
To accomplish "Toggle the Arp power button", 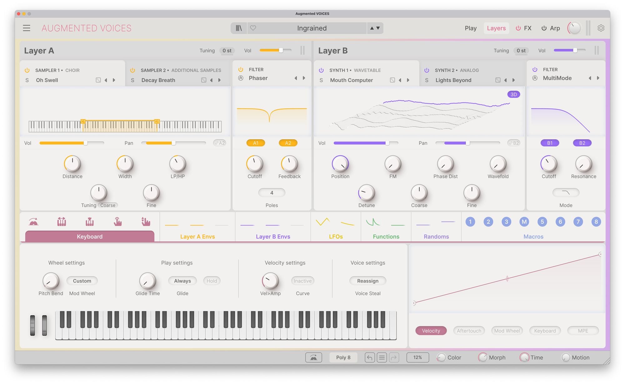I will click(x=544, y=28).
